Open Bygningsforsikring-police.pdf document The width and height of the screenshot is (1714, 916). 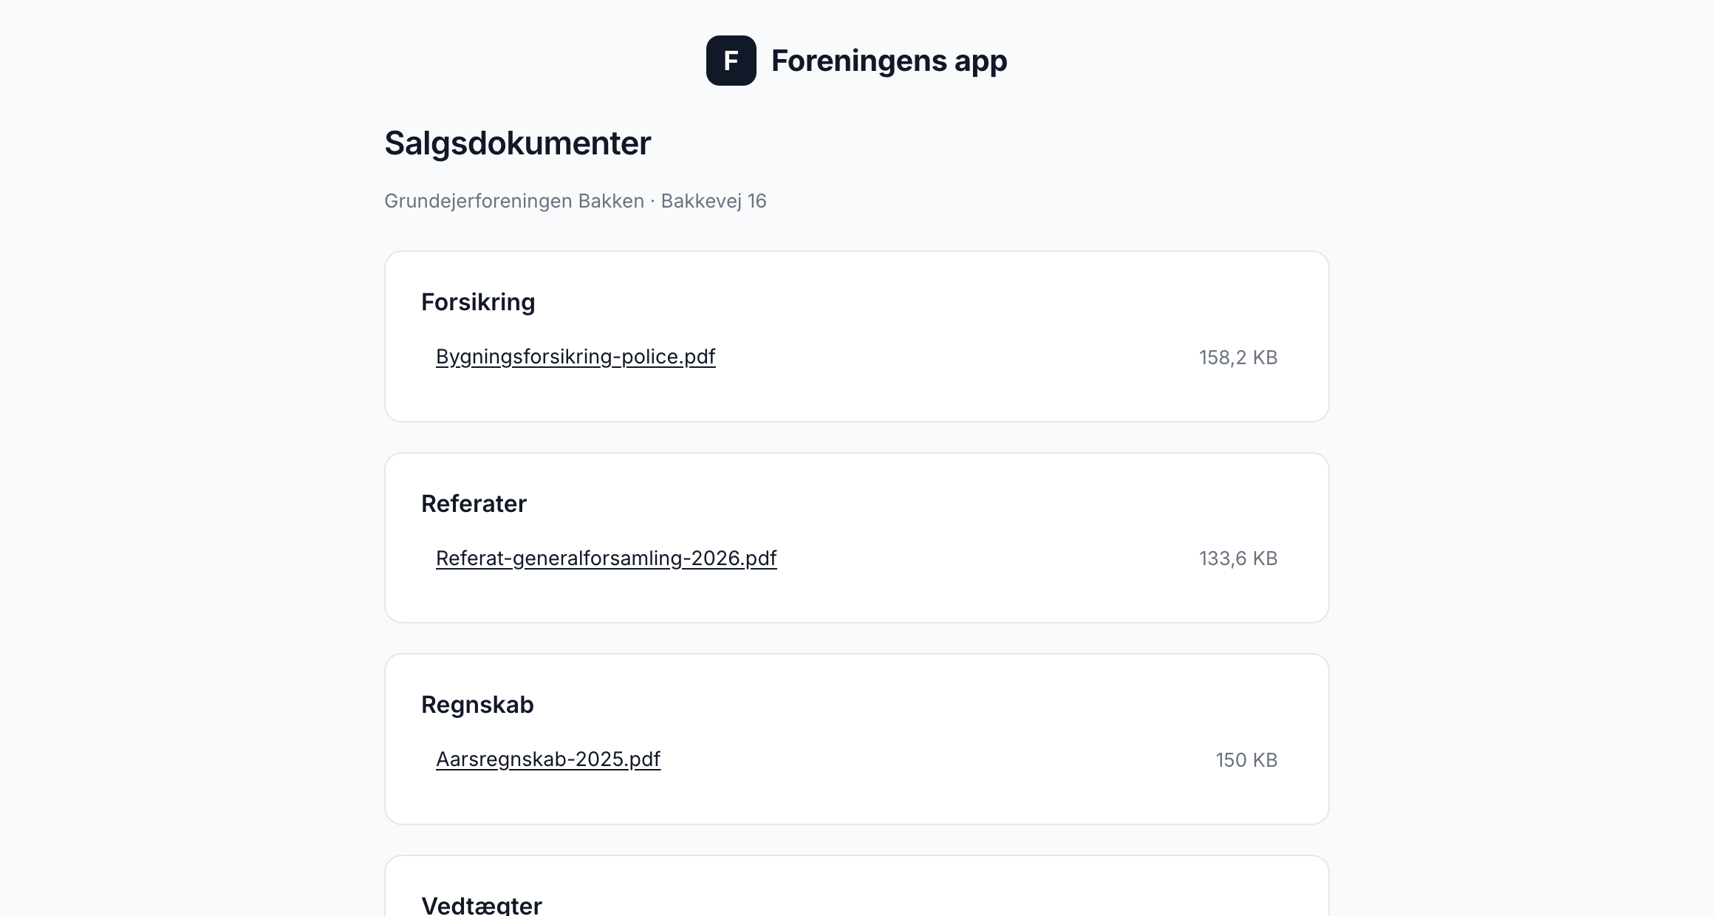(x=576, y=357)
